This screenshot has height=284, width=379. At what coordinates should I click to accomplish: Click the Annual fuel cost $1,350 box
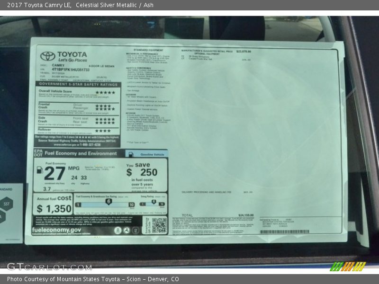(52, 204)
